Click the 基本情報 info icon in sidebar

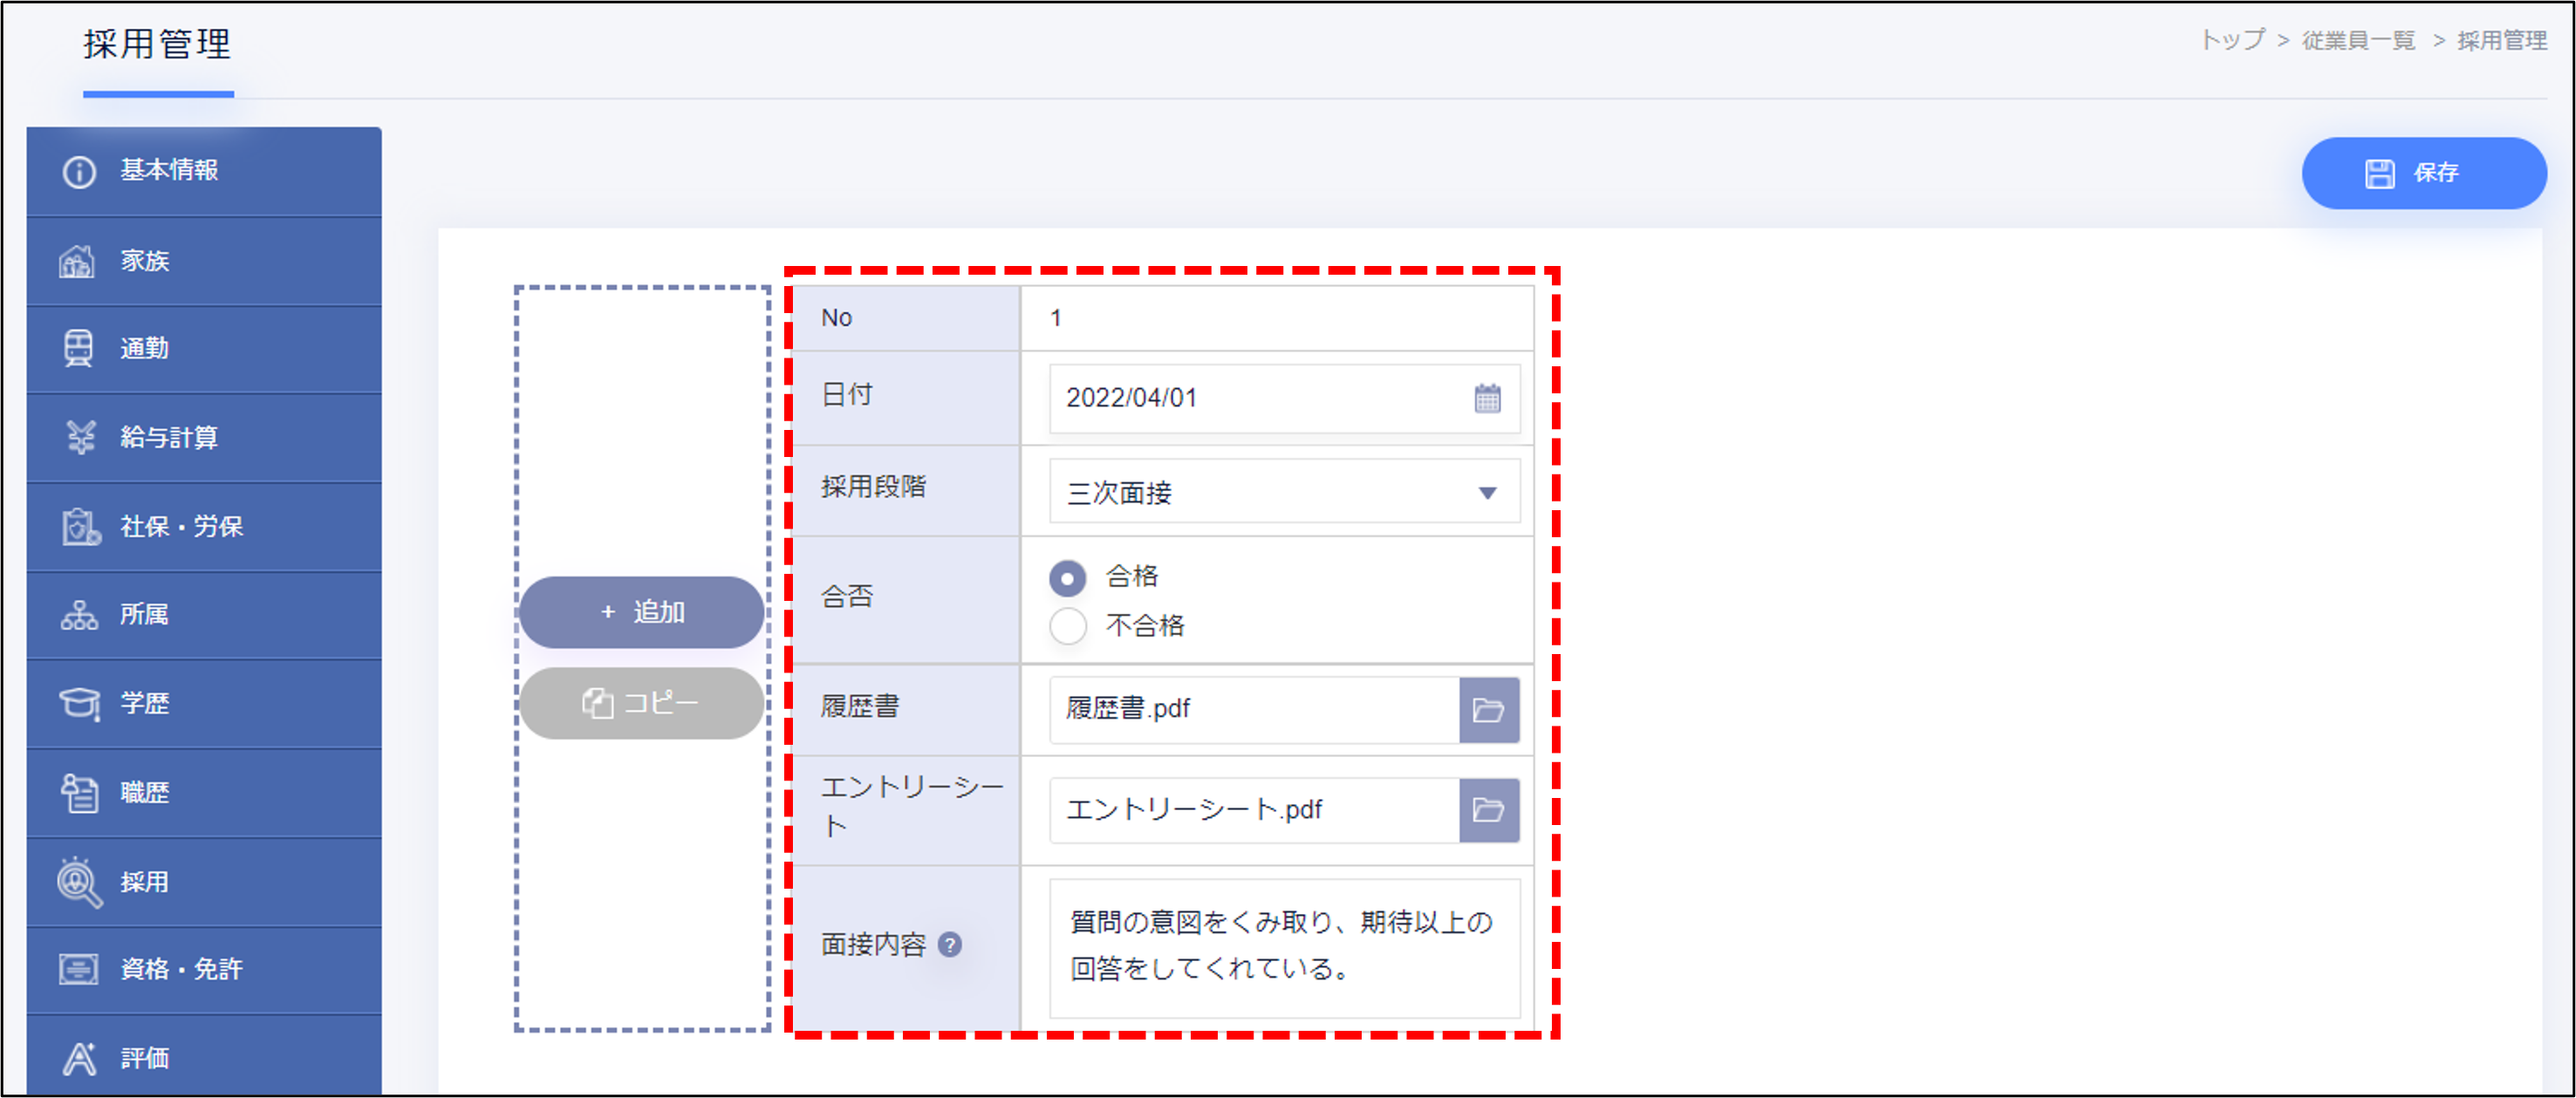point(79,171)
